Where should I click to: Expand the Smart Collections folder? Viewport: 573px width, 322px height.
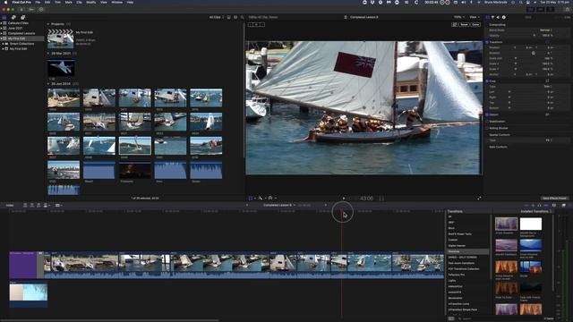(x=4, y=44)
